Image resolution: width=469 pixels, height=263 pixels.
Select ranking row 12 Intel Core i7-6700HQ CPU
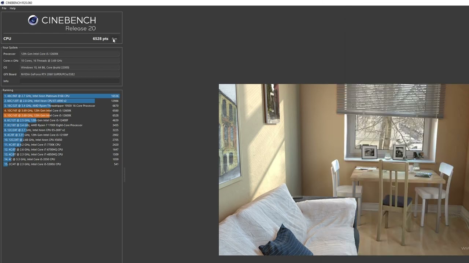61,149
